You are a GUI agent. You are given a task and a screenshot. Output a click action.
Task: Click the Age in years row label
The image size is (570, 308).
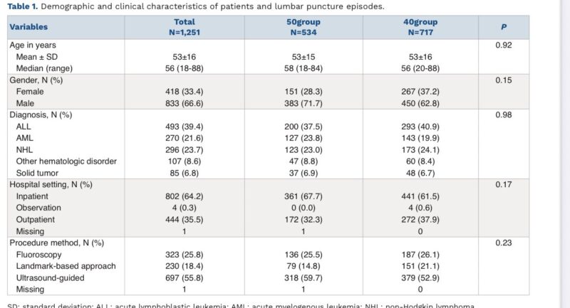[33, 45]
